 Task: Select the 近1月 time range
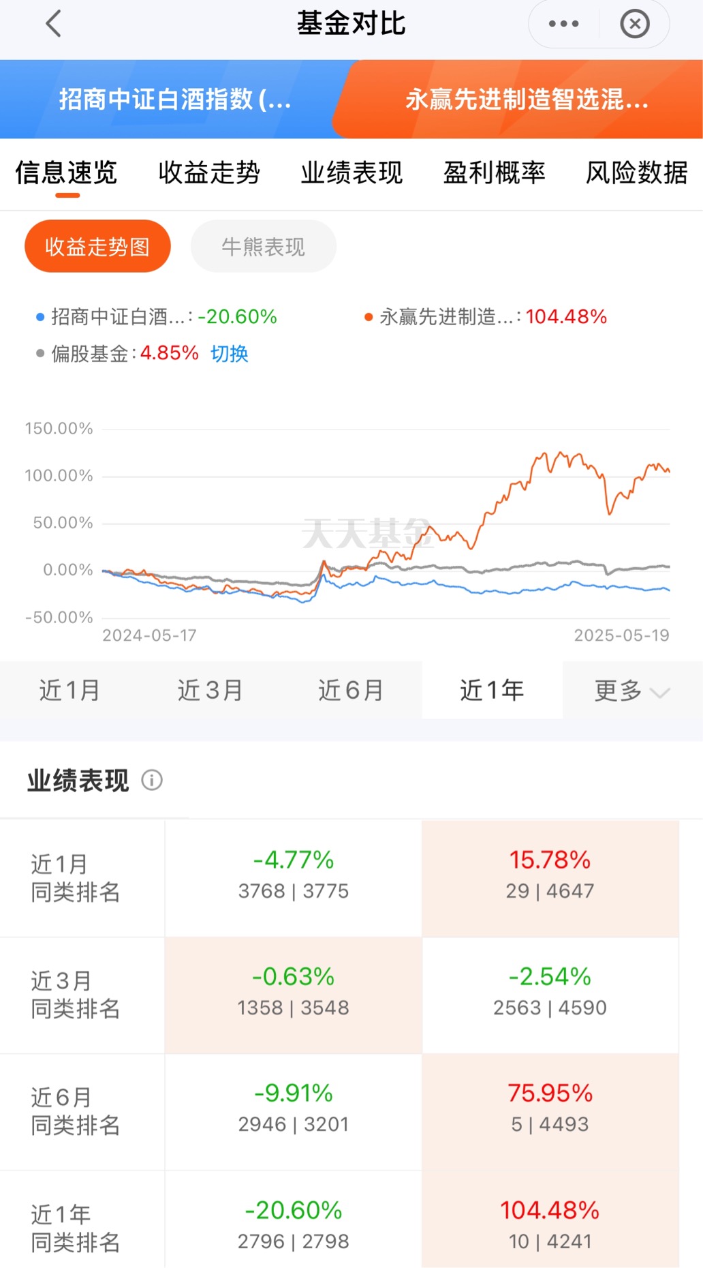coord(70,690)
